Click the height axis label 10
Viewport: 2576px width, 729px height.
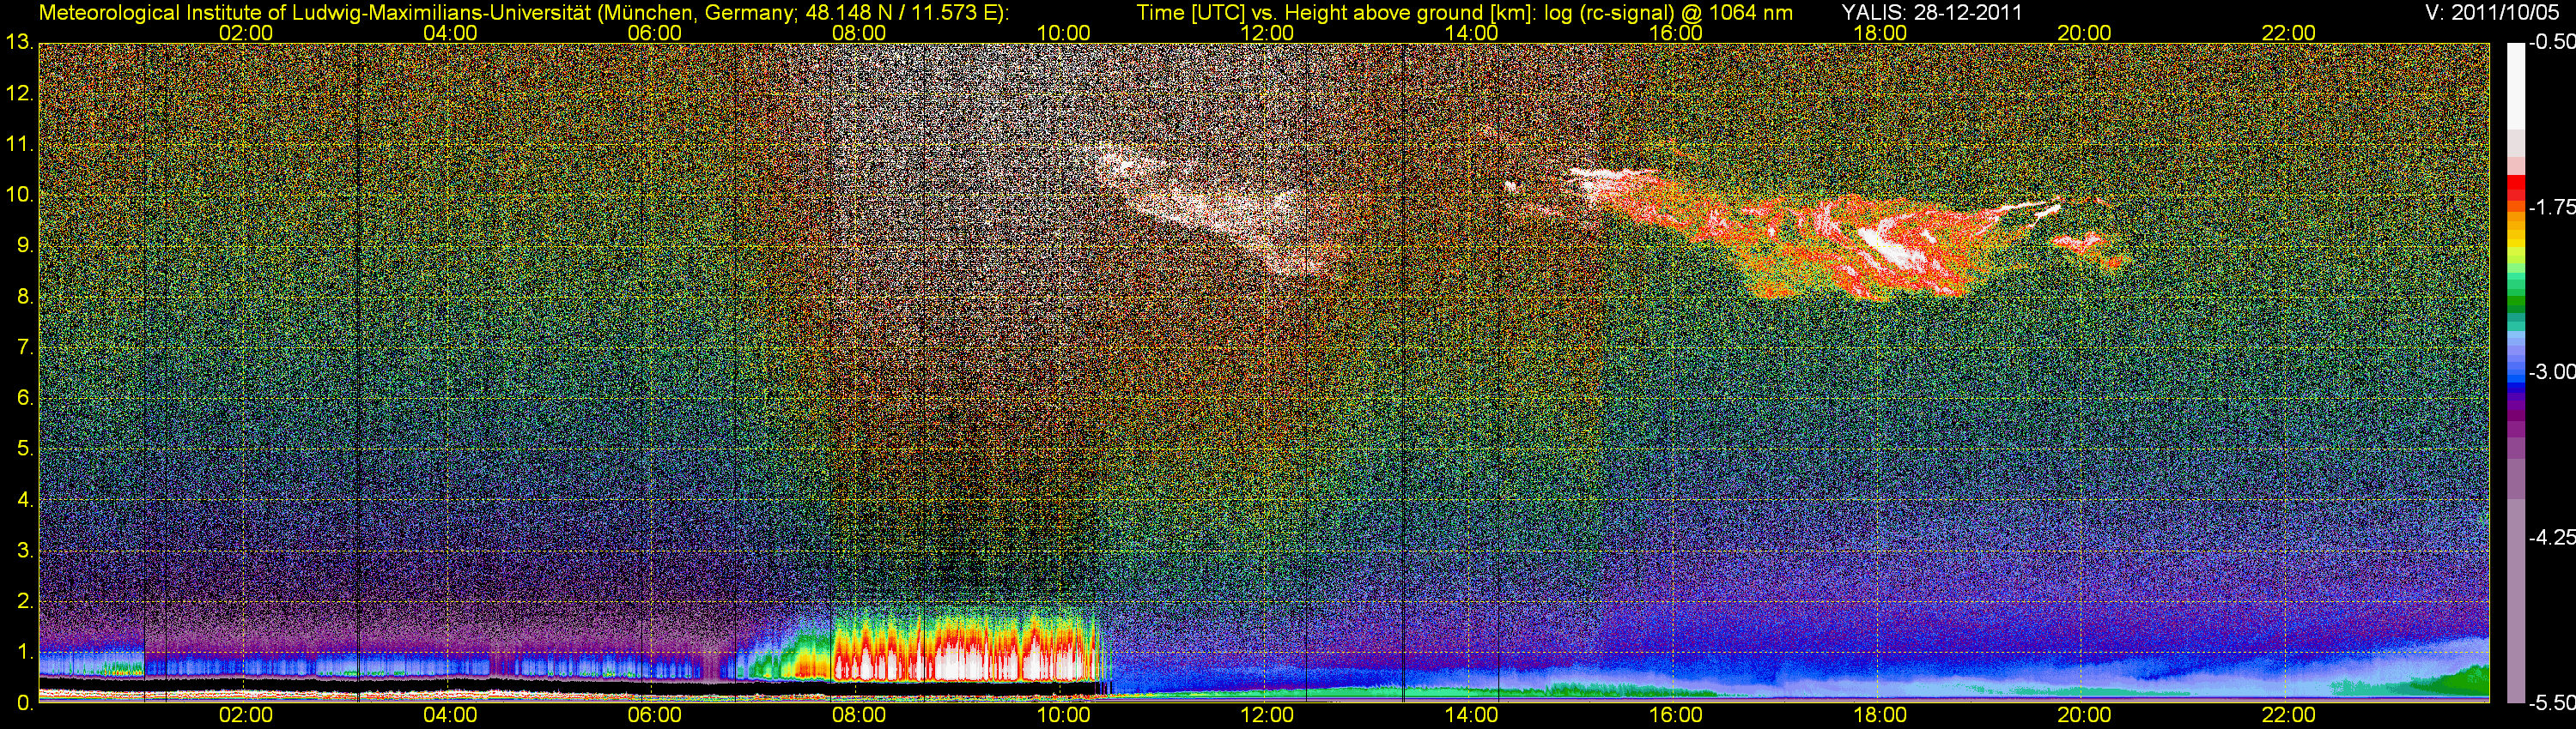pos(19,195)
